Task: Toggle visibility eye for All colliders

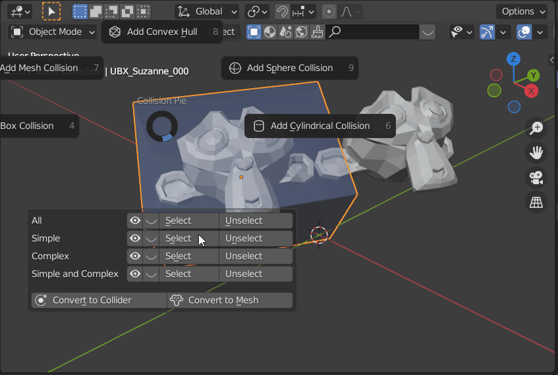Action: point(135,220)
